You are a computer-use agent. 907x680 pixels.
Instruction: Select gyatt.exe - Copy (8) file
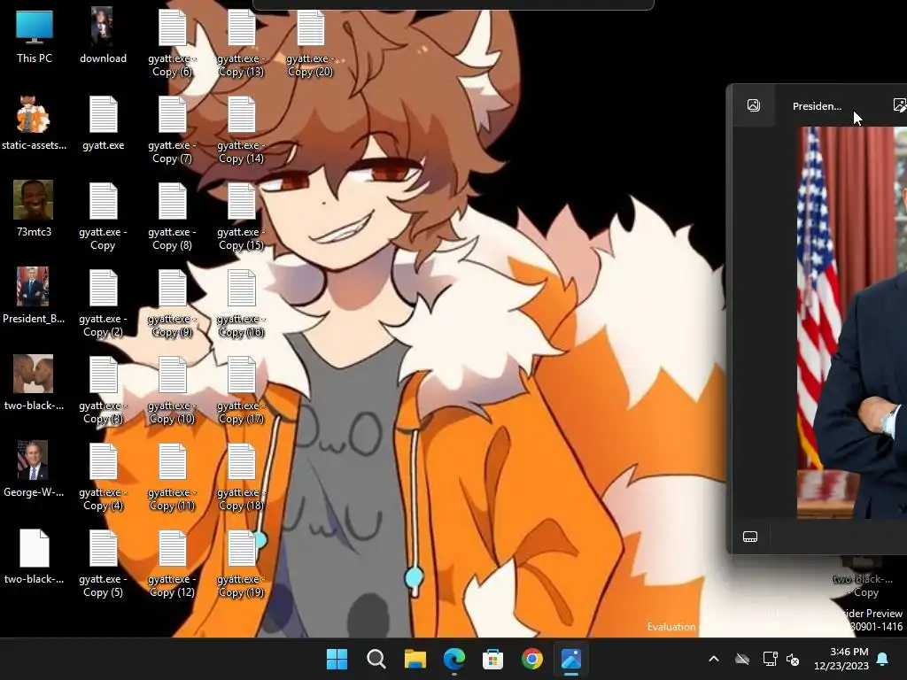(172, 217)
